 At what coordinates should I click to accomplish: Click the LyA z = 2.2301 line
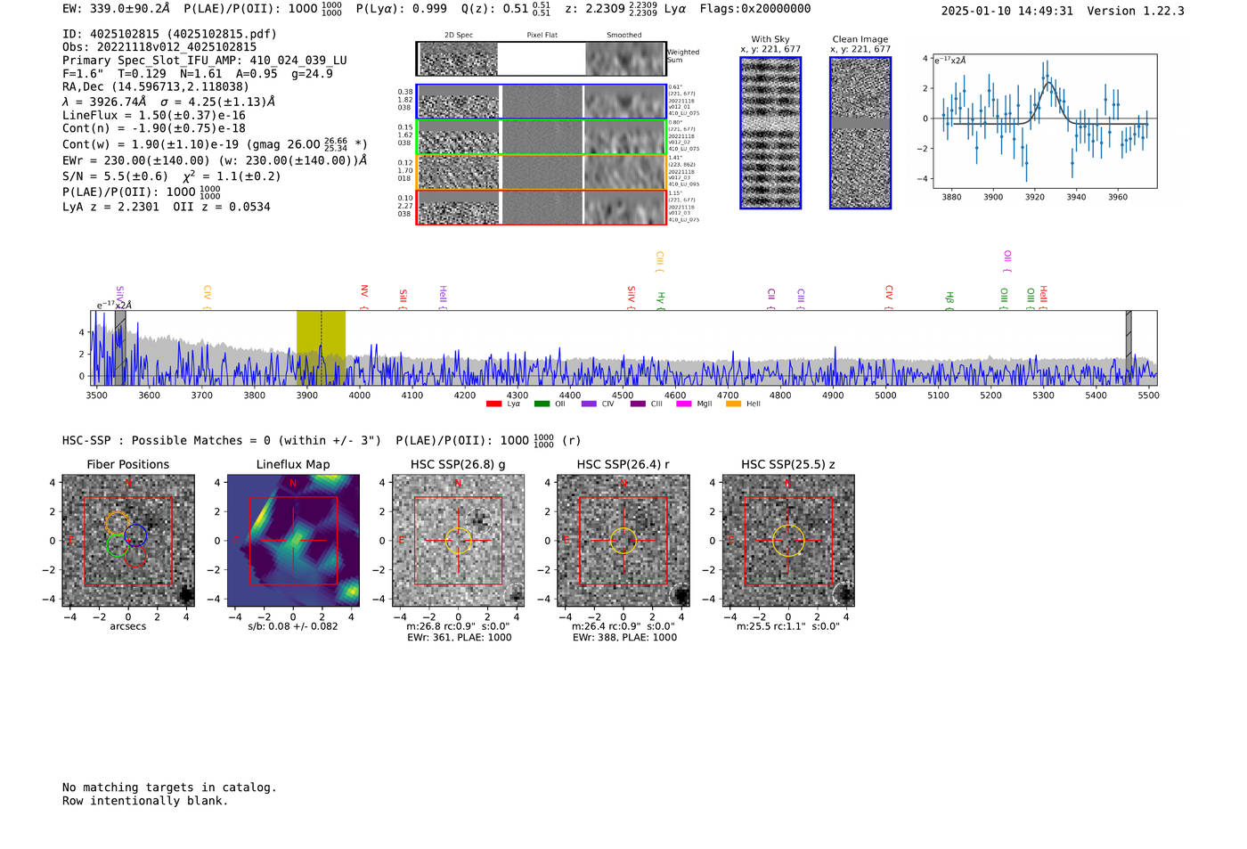click(167, 207)
